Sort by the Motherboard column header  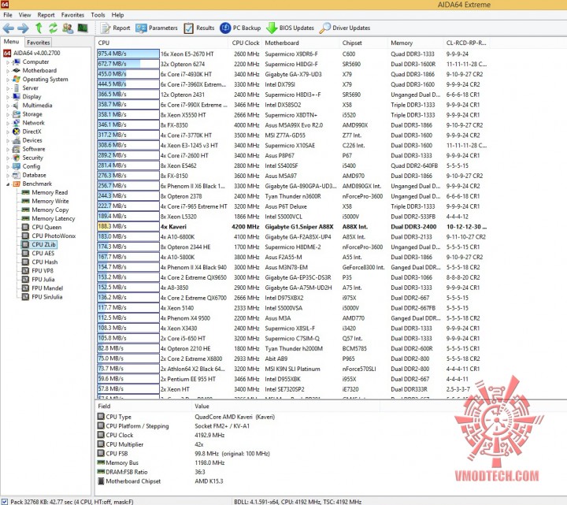(301, 43)
